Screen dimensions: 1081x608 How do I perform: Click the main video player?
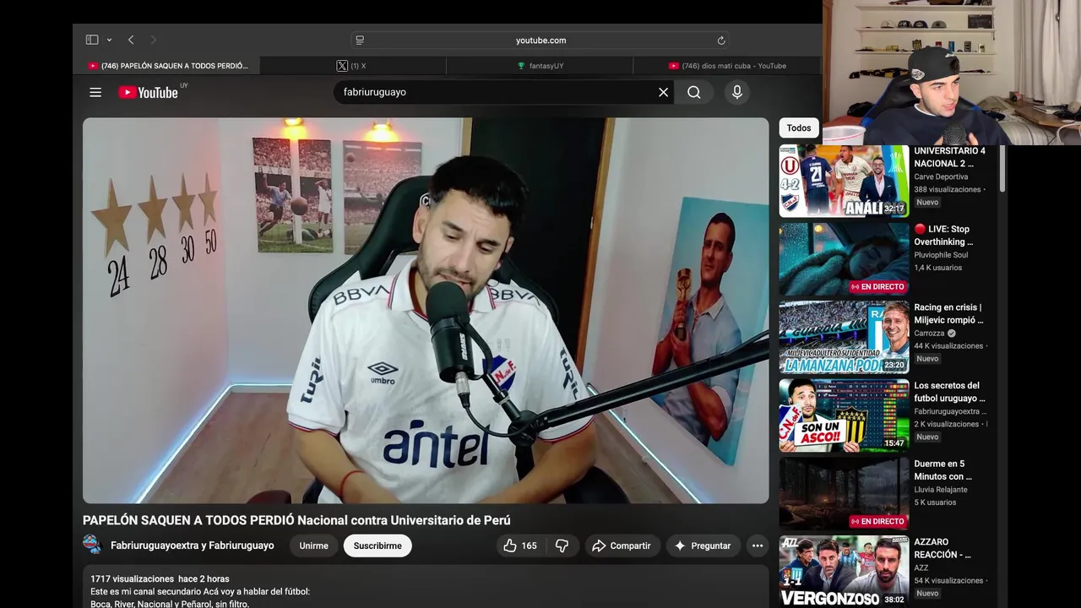coord(426,310)
